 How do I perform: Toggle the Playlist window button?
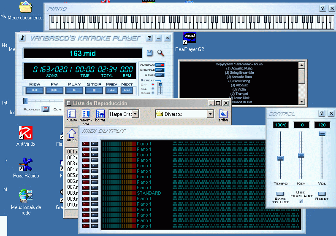(46, 109)
